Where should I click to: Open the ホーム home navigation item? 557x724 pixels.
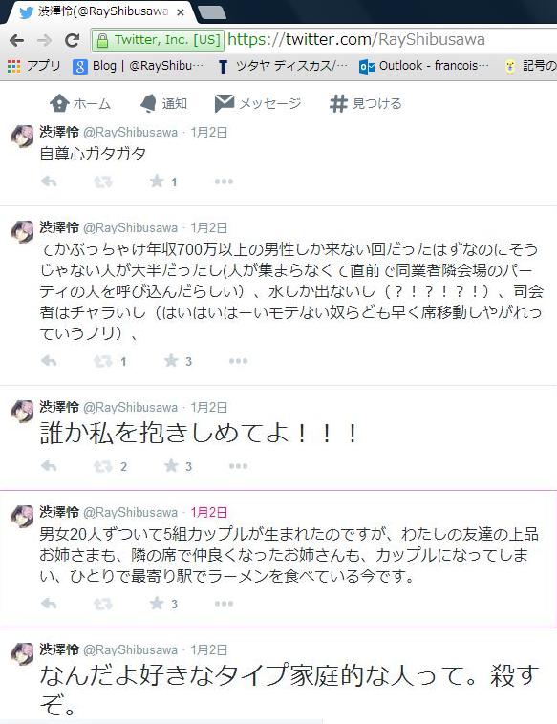(x=80, y=103)
